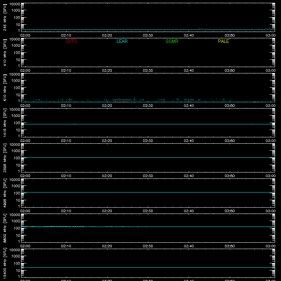Click 02:40 time label under 1415 MHz plot
Viewport: 281px width, 281px height.
tap(189, 141)
